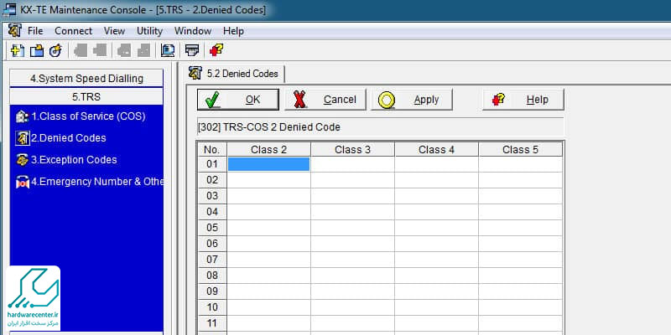Click row number 05 header
This screenshot has width=671, height=335.
[x=212, y=228]
